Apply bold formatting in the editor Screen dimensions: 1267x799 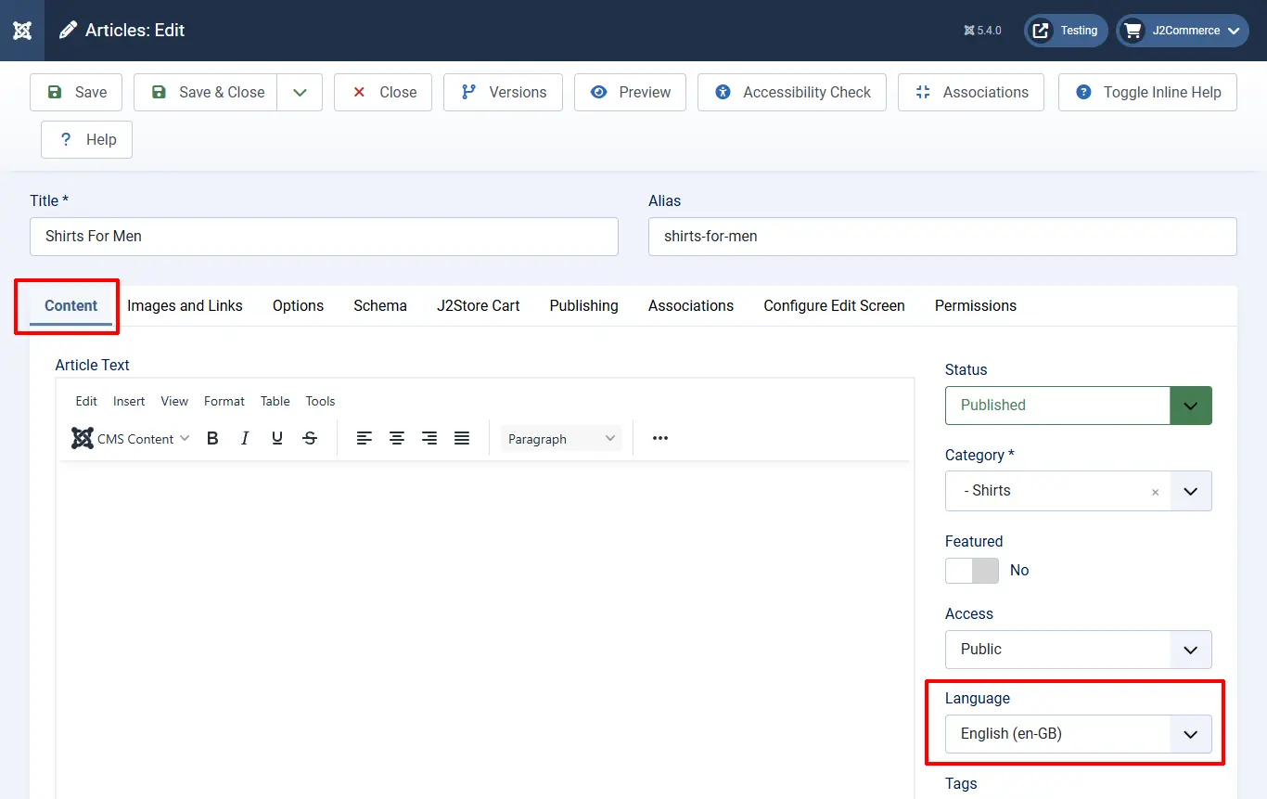point(212,439)
